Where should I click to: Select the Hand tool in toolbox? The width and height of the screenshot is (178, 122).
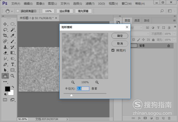click(x=5, y=76)
